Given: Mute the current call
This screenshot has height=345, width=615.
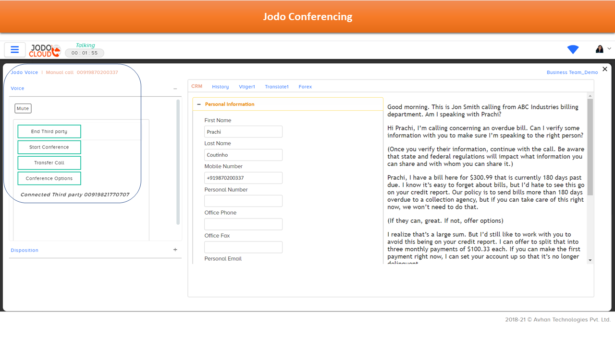Looking at the screenshot, I should point(23,109).
